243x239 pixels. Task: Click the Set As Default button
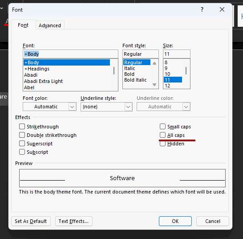coord(31,221)
